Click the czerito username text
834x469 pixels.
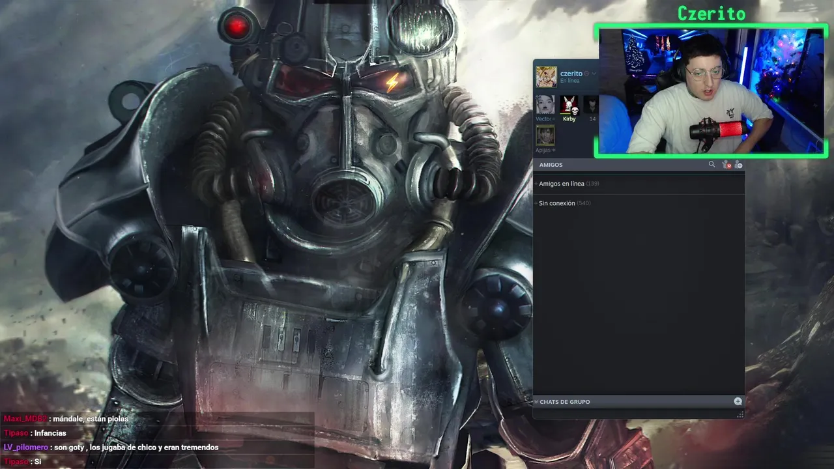coord(571,74)
